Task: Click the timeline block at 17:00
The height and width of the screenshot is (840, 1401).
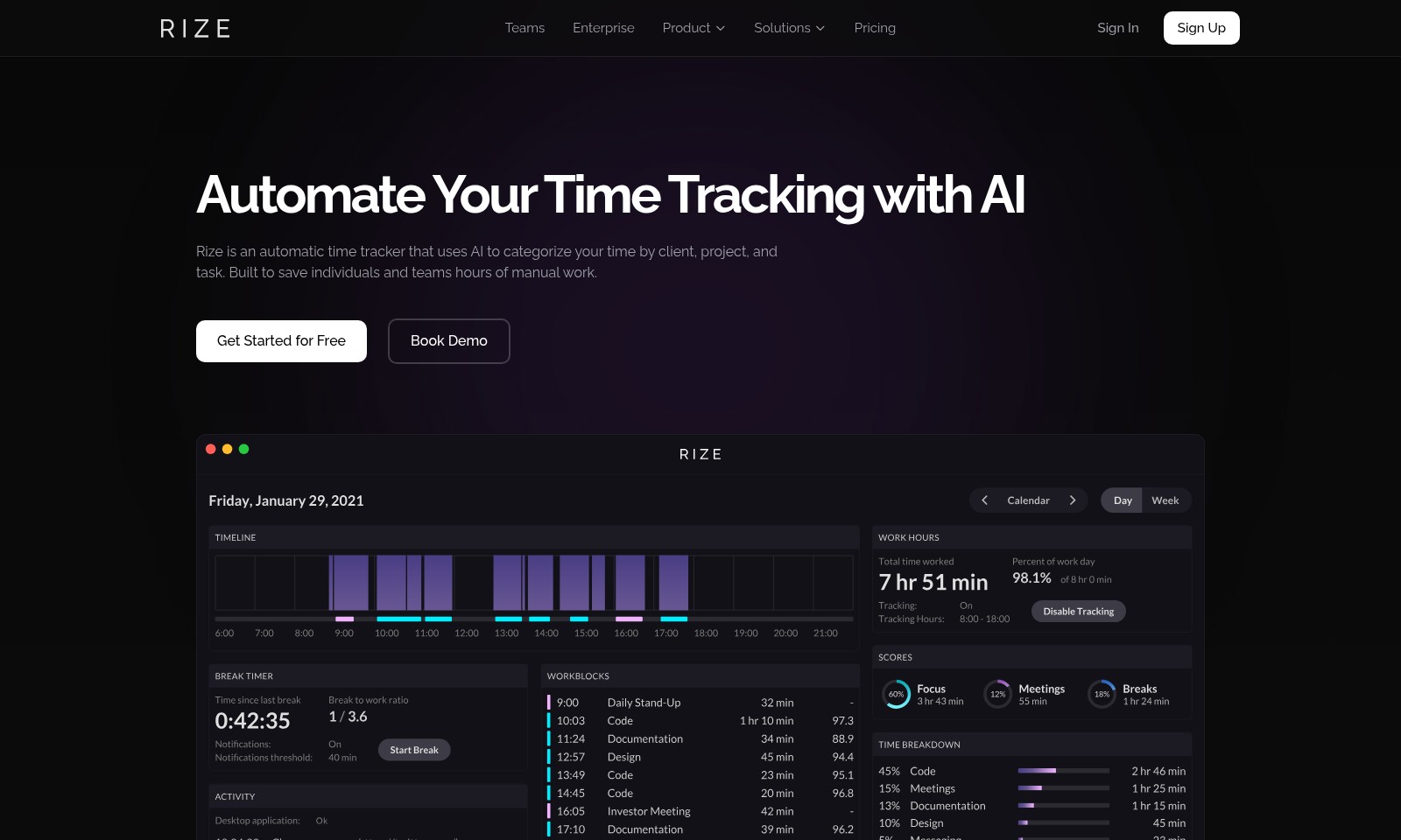Action: (x=673, y=583)
